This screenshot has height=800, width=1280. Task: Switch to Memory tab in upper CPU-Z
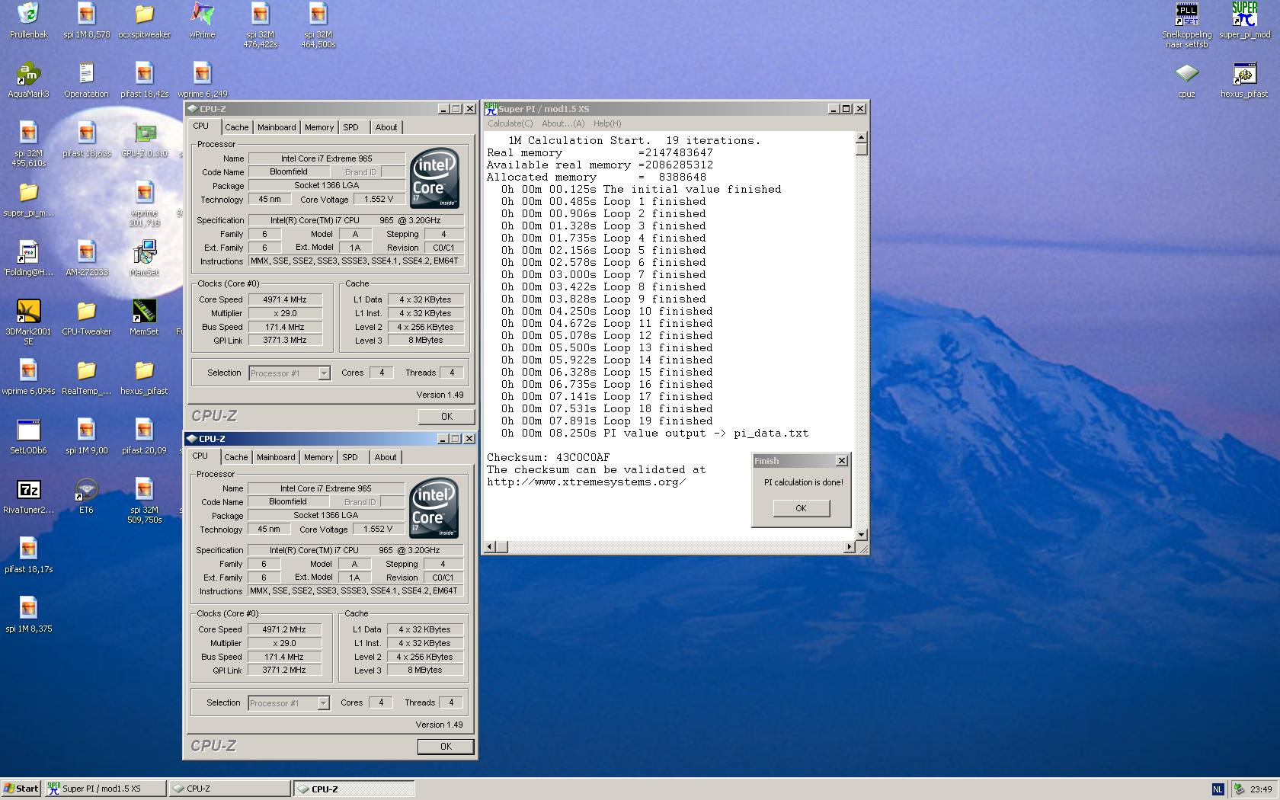pos(319,127)
